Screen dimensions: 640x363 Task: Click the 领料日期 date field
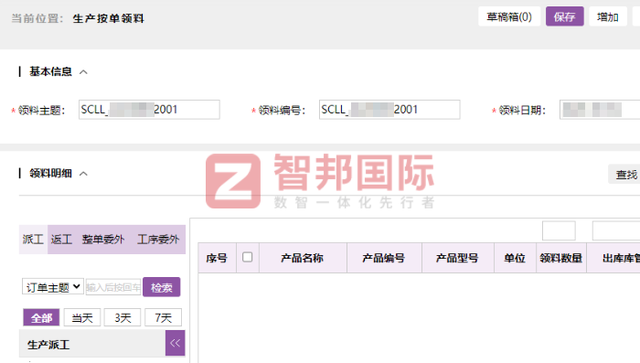click(x=600, y=110)
